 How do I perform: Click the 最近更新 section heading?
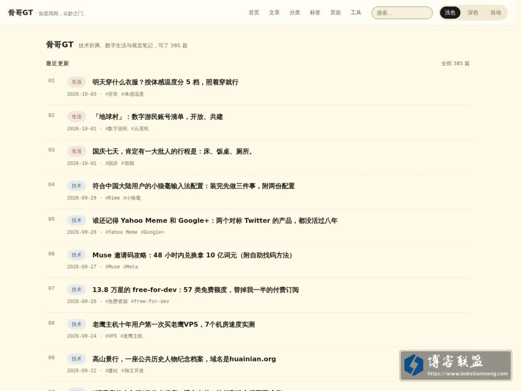(x=57, y=63)
